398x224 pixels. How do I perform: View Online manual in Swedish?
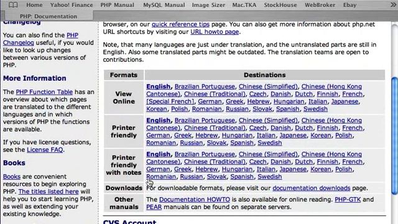(x=315, y=109)
